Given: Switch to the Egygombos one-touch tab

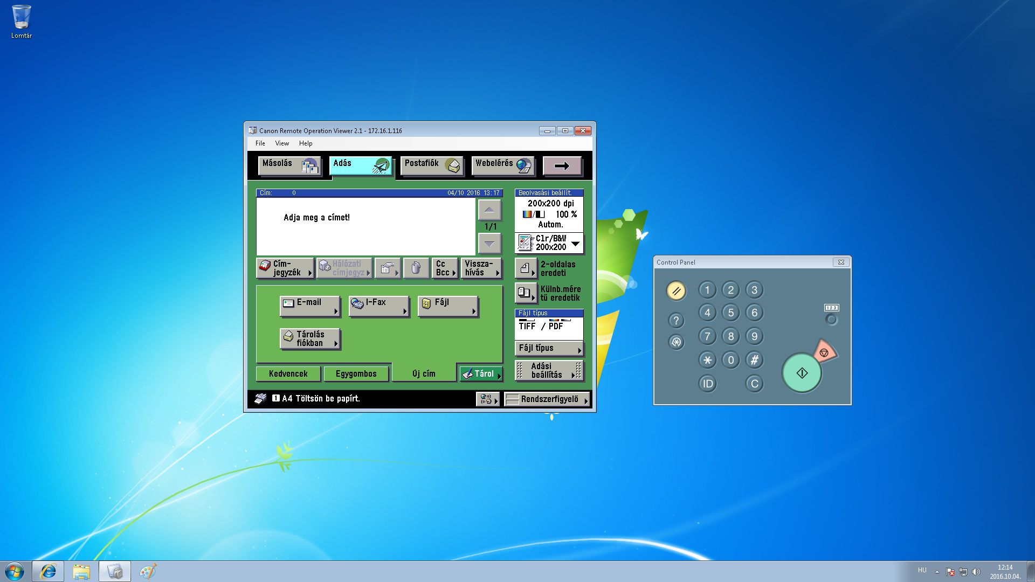Looking at the screenshot, I should tap(356, 373).
